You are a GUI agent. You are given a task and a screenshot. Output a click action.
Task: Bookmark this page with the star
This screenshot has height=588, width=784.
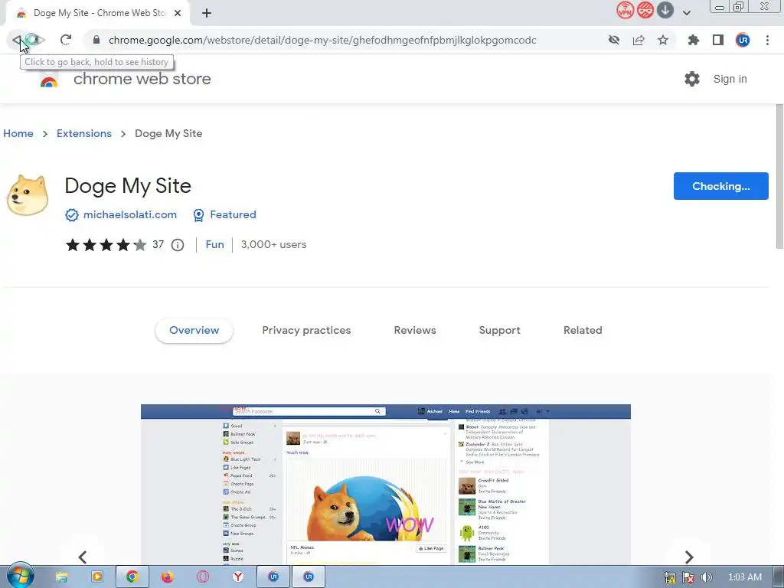663,40
